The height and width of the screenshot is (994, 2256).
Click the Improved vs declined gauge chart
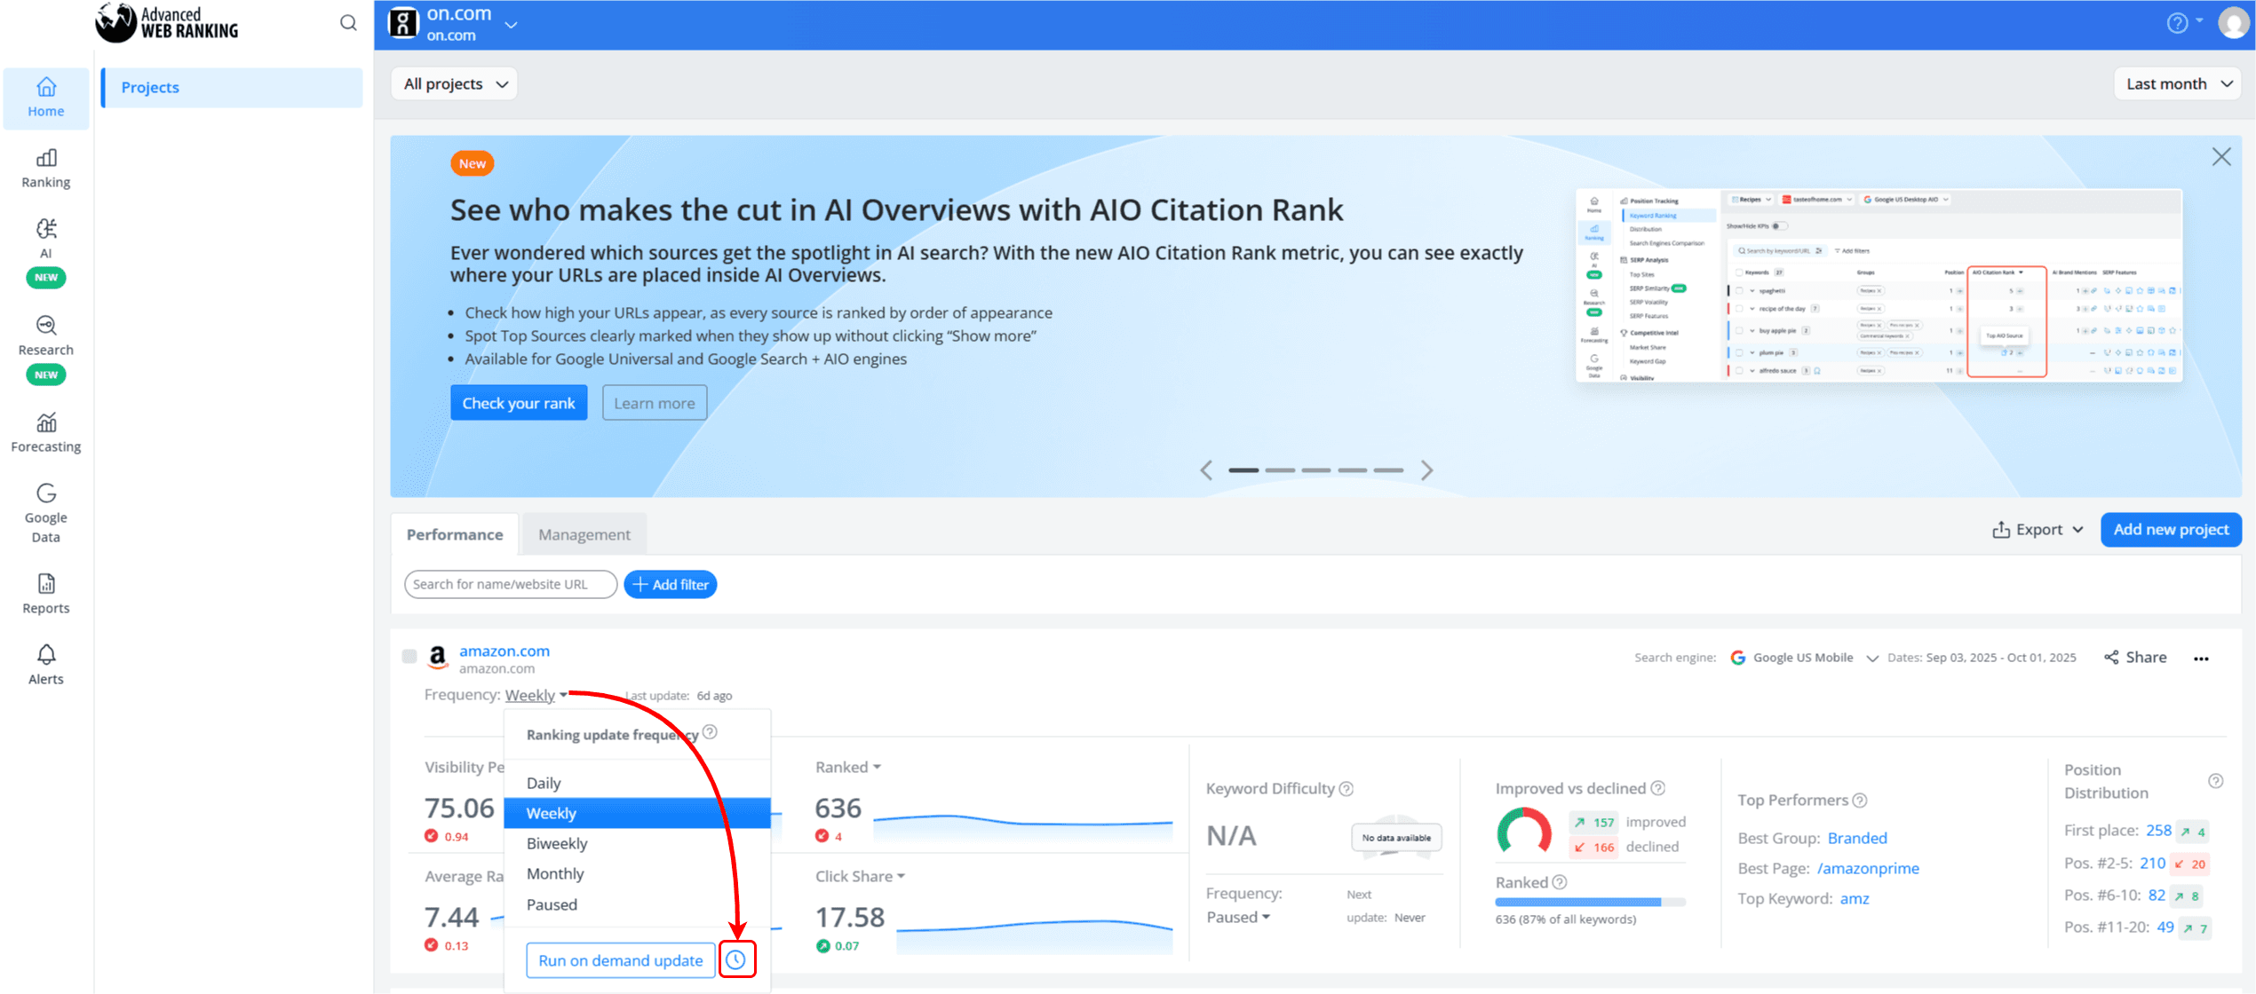[1524, 832]
